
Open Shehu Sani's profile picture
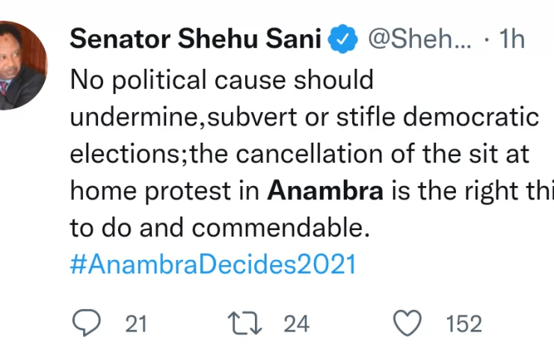pos(21,66)
